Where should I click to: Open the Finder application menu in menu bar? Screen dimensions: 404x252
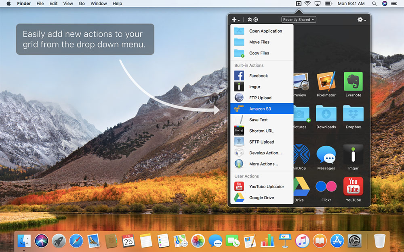[24, 4]
